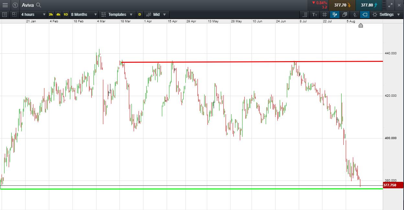The height and width of the screenshot is (210, 404).
Task: Toggle the drawing tools icon
Action: (x=335, y=15)
